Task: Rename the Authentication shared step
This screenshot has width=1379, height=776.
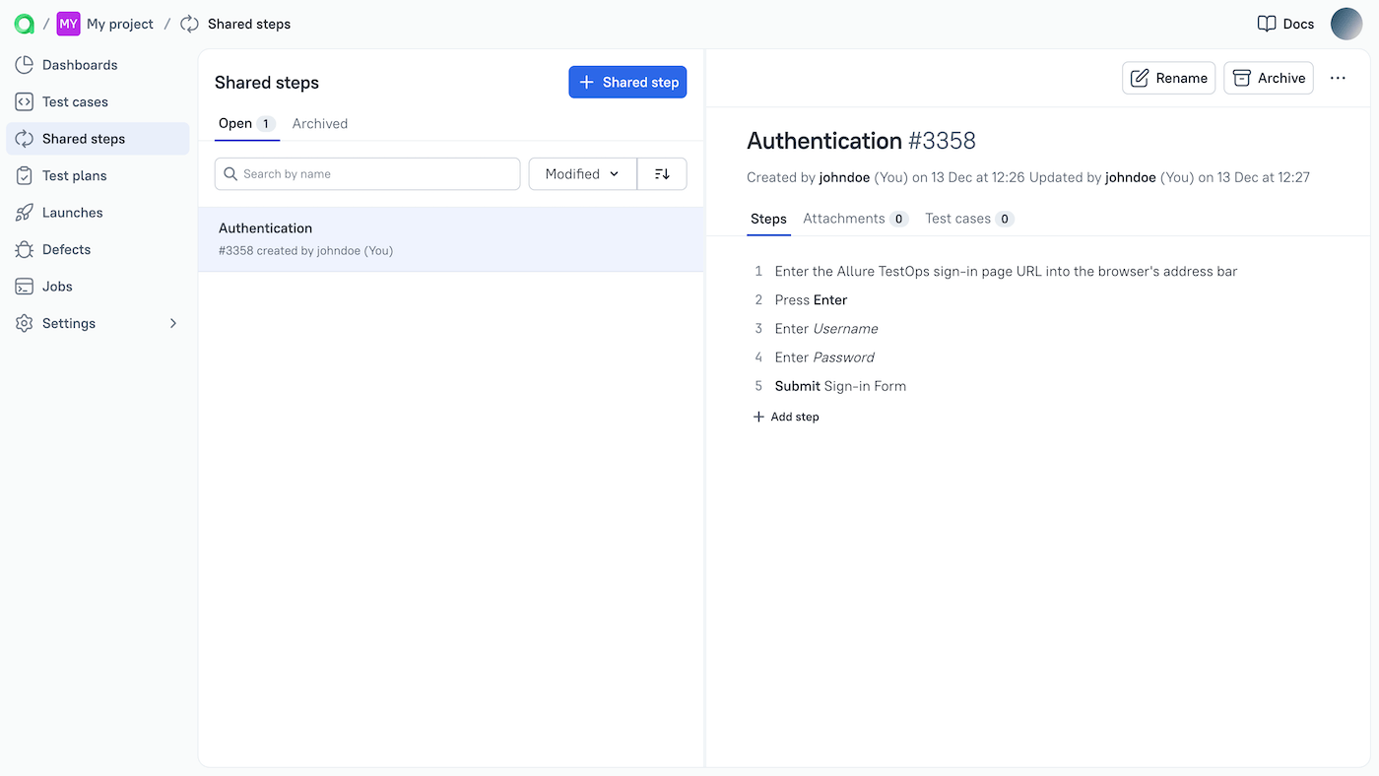Action: point(1168,77)
